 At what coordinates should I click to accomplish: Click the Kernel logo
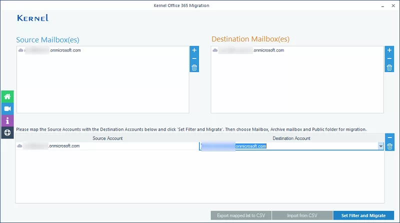[32, 18]
